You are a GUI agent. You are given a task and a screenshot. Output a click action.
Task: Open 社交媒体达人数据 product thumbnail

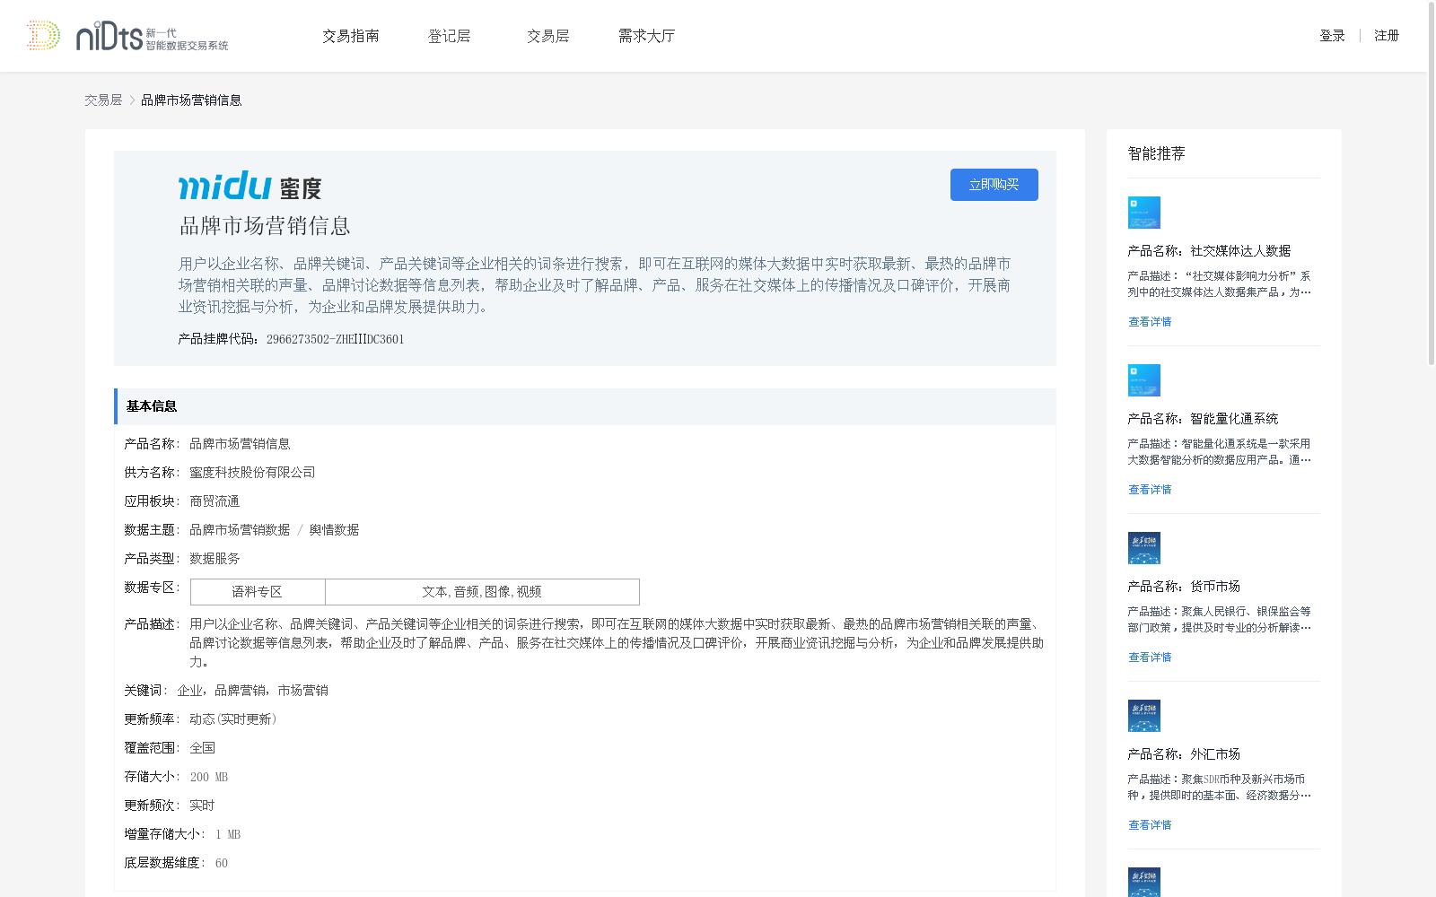tap(1143, 213)
